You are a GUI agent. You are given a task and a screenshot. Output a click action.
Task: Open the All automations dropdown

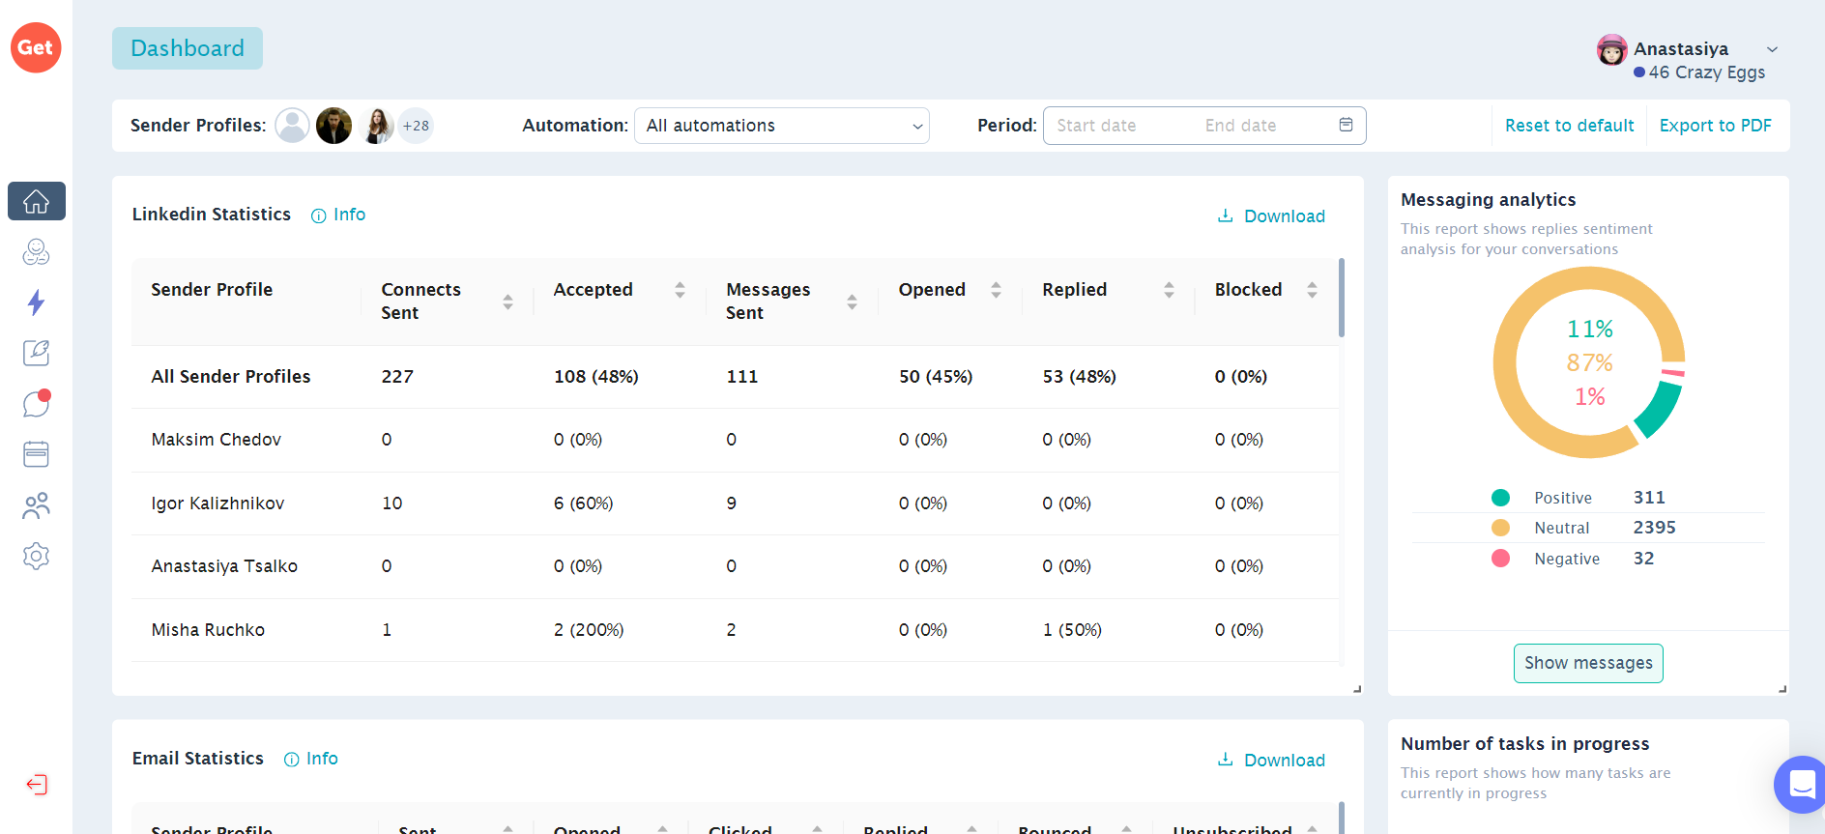pos(782,126)
